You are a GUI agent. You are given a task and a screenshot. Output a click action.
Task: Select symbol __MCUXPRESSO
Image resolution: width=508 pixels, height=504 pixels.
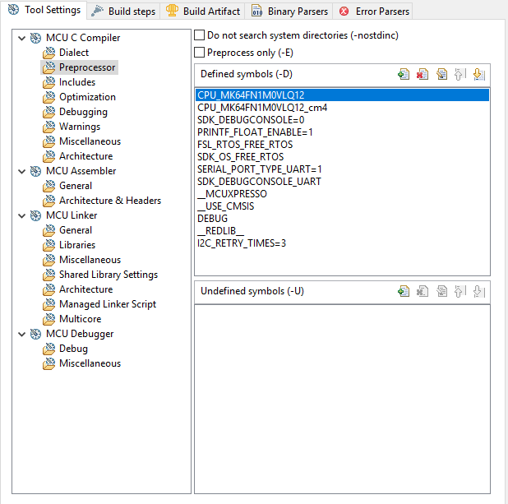342,194
